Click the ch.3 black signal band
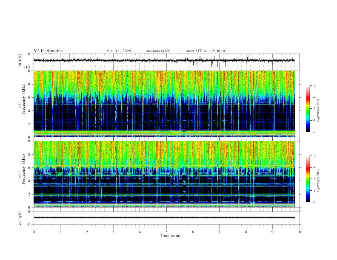This screenshot has width=337, height=260. 164,218
